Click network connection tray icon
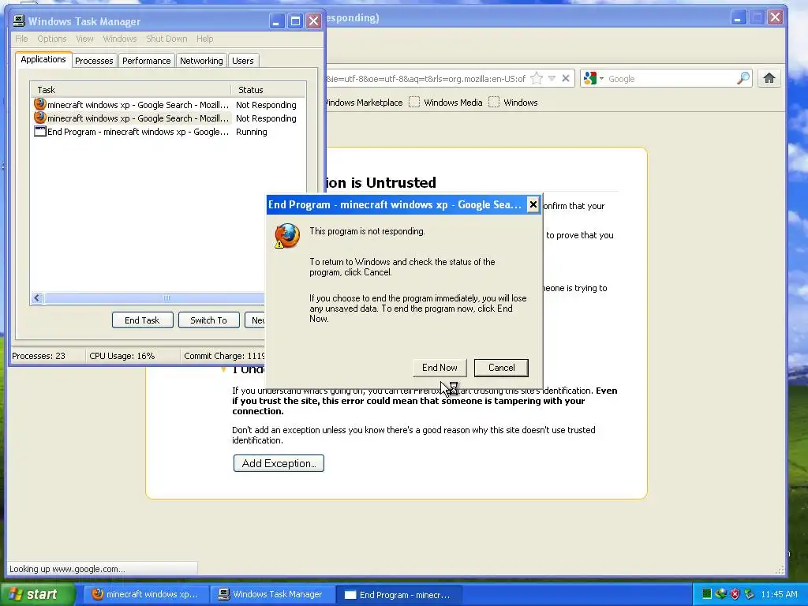The height and width of the screenshot is (606, 808). [x=721, y=594]
